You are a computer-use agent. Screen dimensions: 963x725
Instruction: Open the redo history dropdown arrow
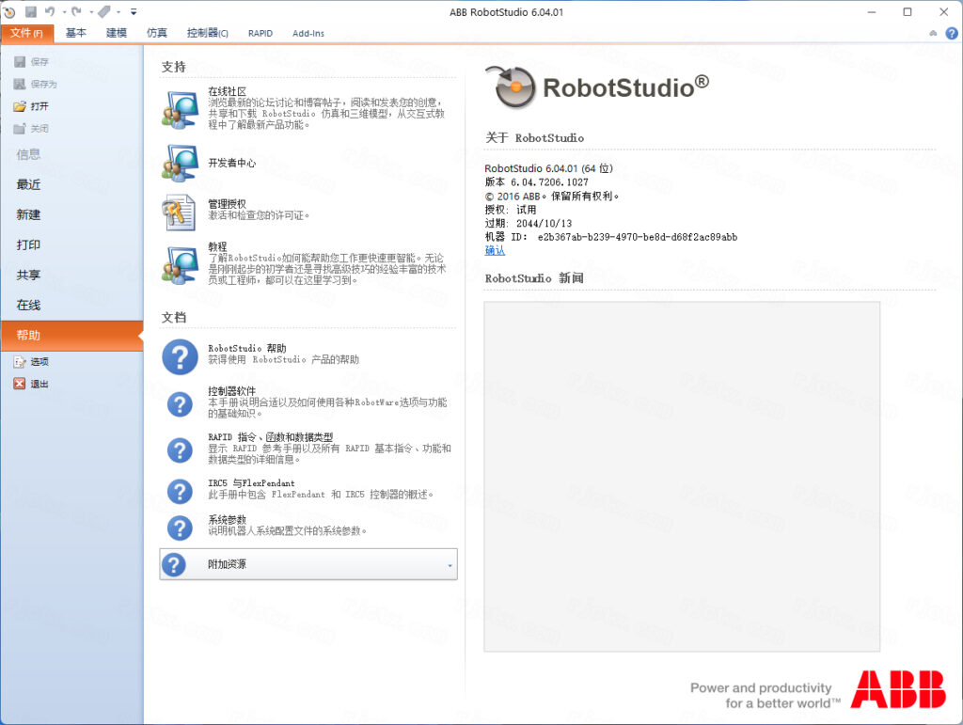91,12
